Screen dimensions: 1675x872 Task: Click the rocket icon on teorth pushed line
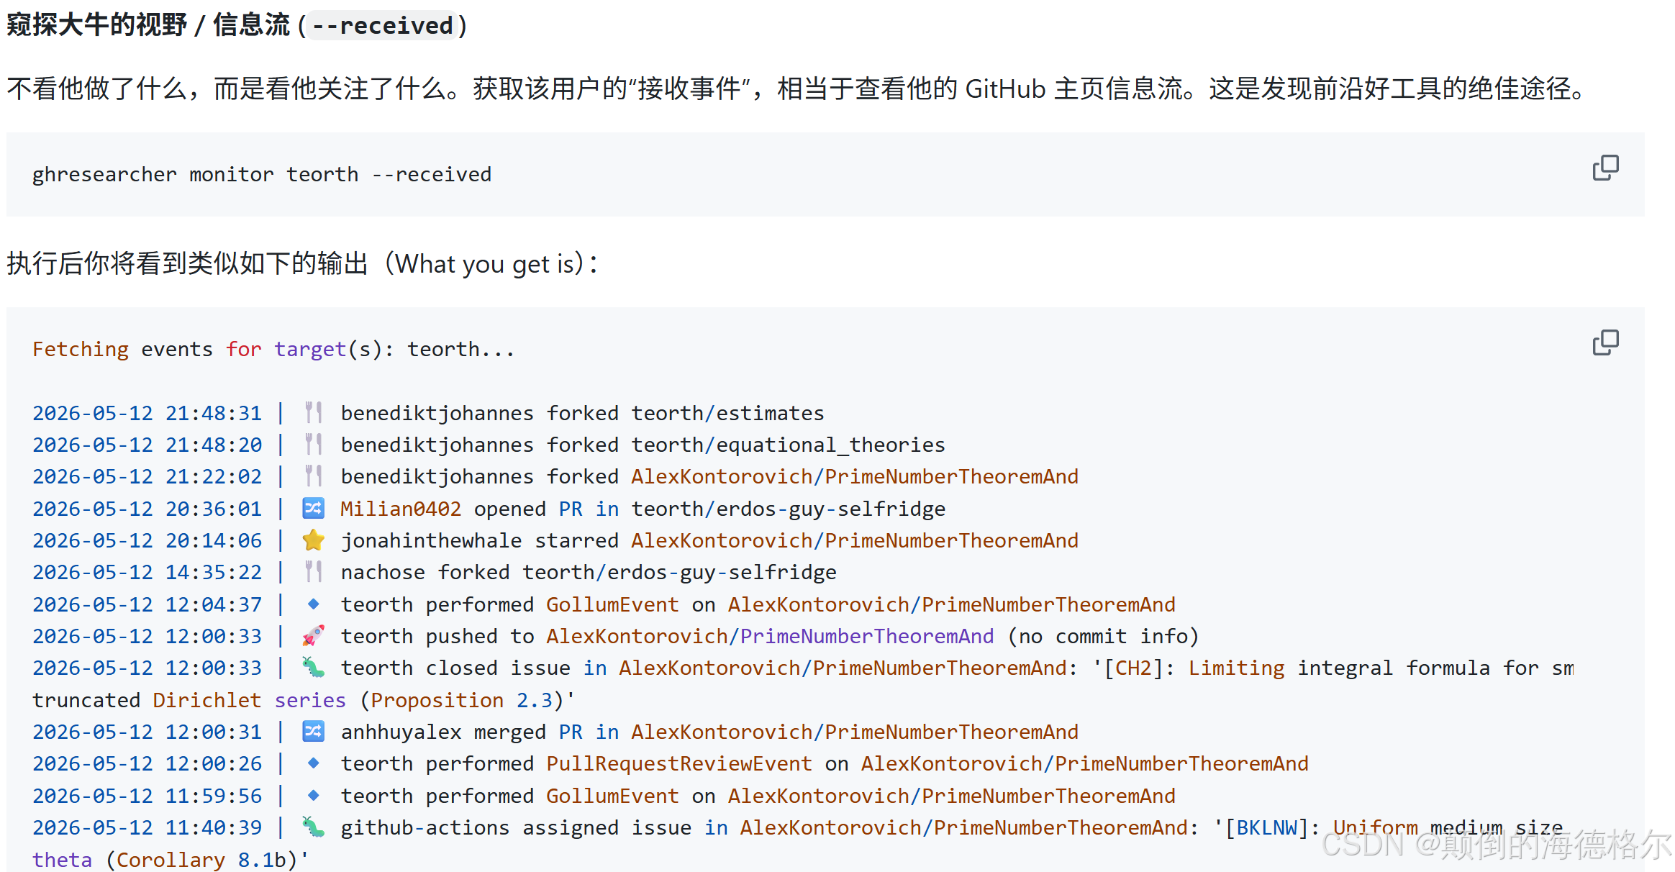point(313,636)
